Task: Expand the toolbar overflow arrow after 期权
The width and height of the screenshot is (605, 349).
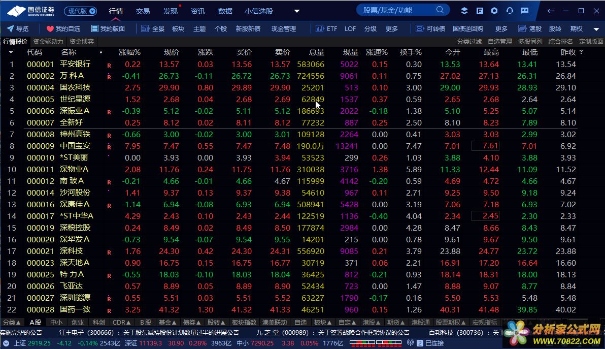Action: pyautogui.click(x=596, y=29)
